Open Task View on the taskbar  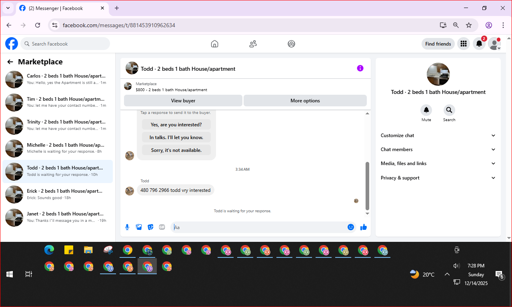[x=29, y=274]
